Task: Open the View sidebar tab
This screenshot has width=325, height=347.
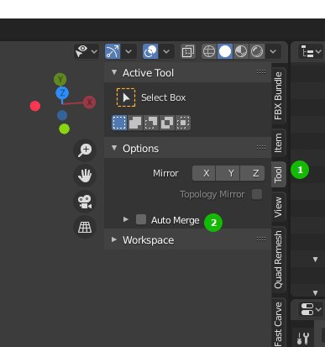Action: pyautogui.click(x=278, y=207)
